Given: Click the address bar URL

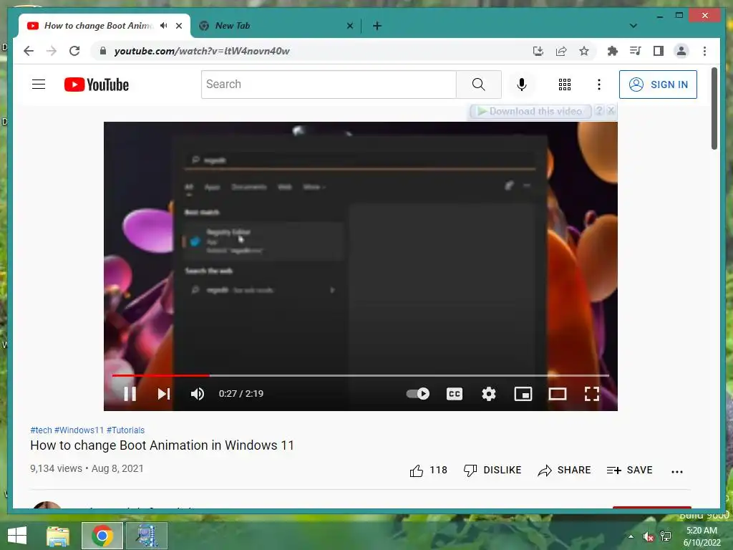Looking at the screenshot, I should click(x=202, y=51).
